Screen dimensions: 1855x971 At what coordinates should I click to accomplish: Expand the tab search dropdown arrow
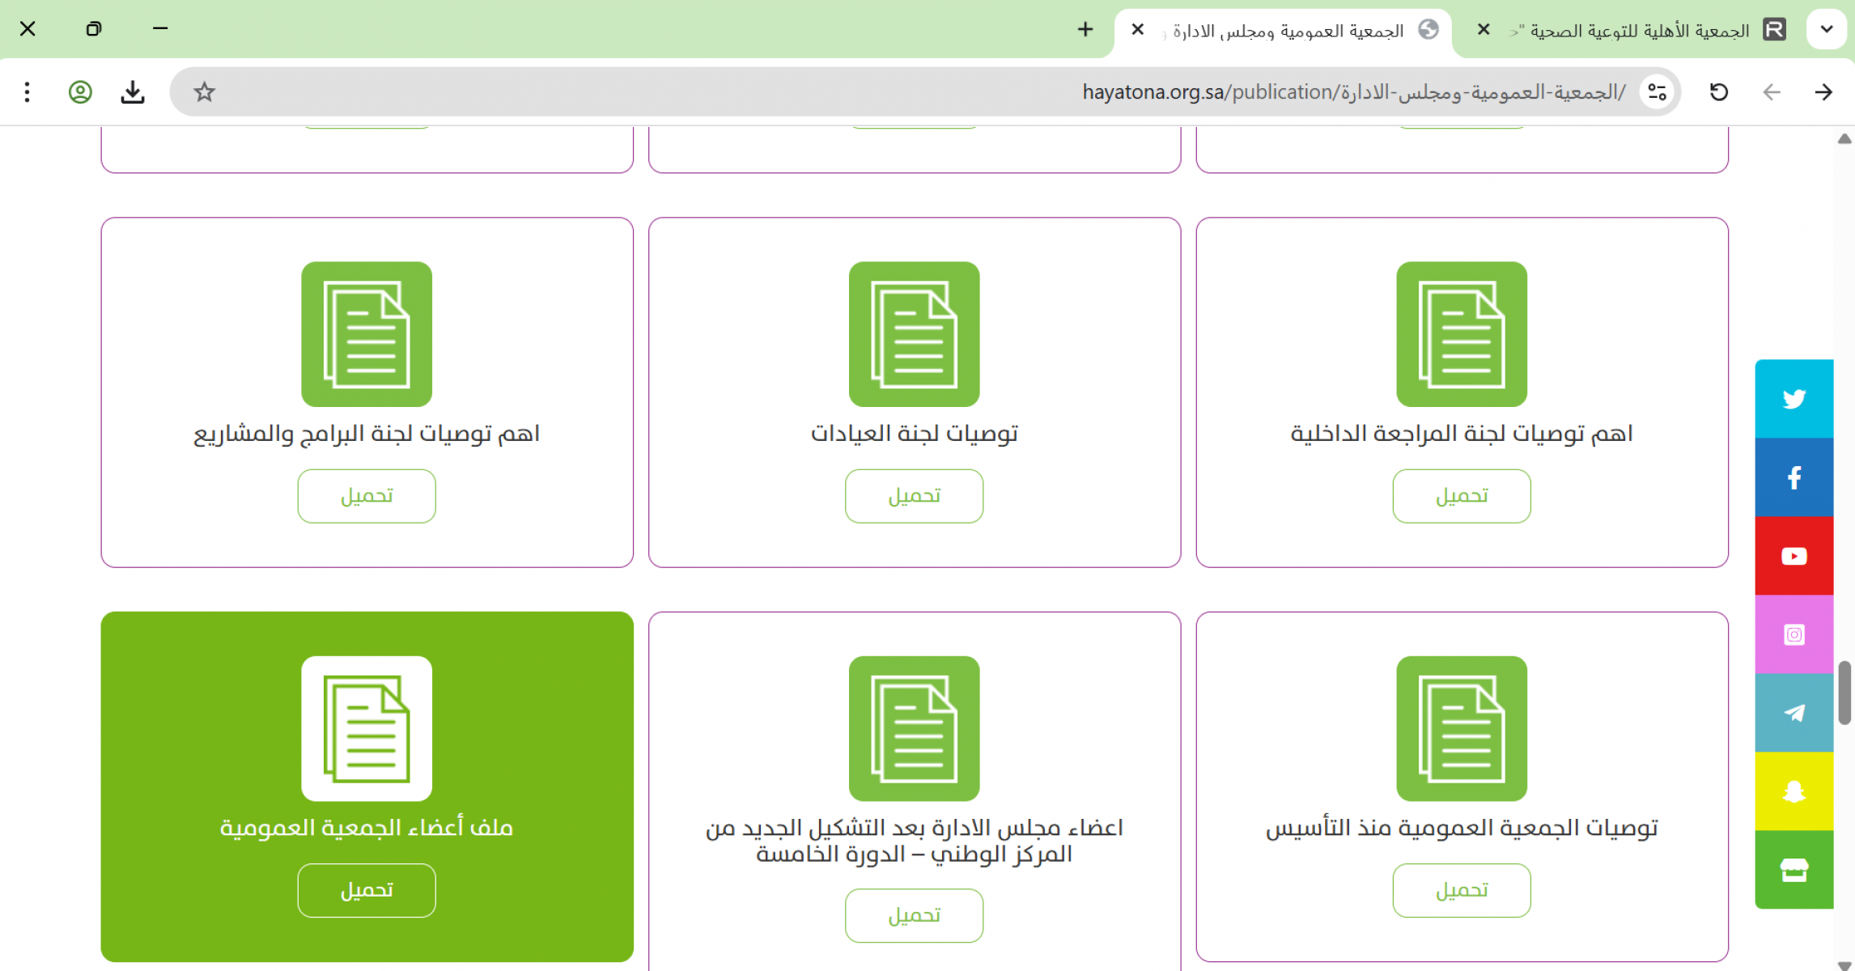coord(1827,30)
